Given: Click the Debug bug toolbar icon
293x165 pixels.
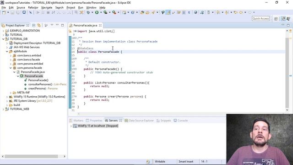Looking at the screenshot, I should point(88,12).
